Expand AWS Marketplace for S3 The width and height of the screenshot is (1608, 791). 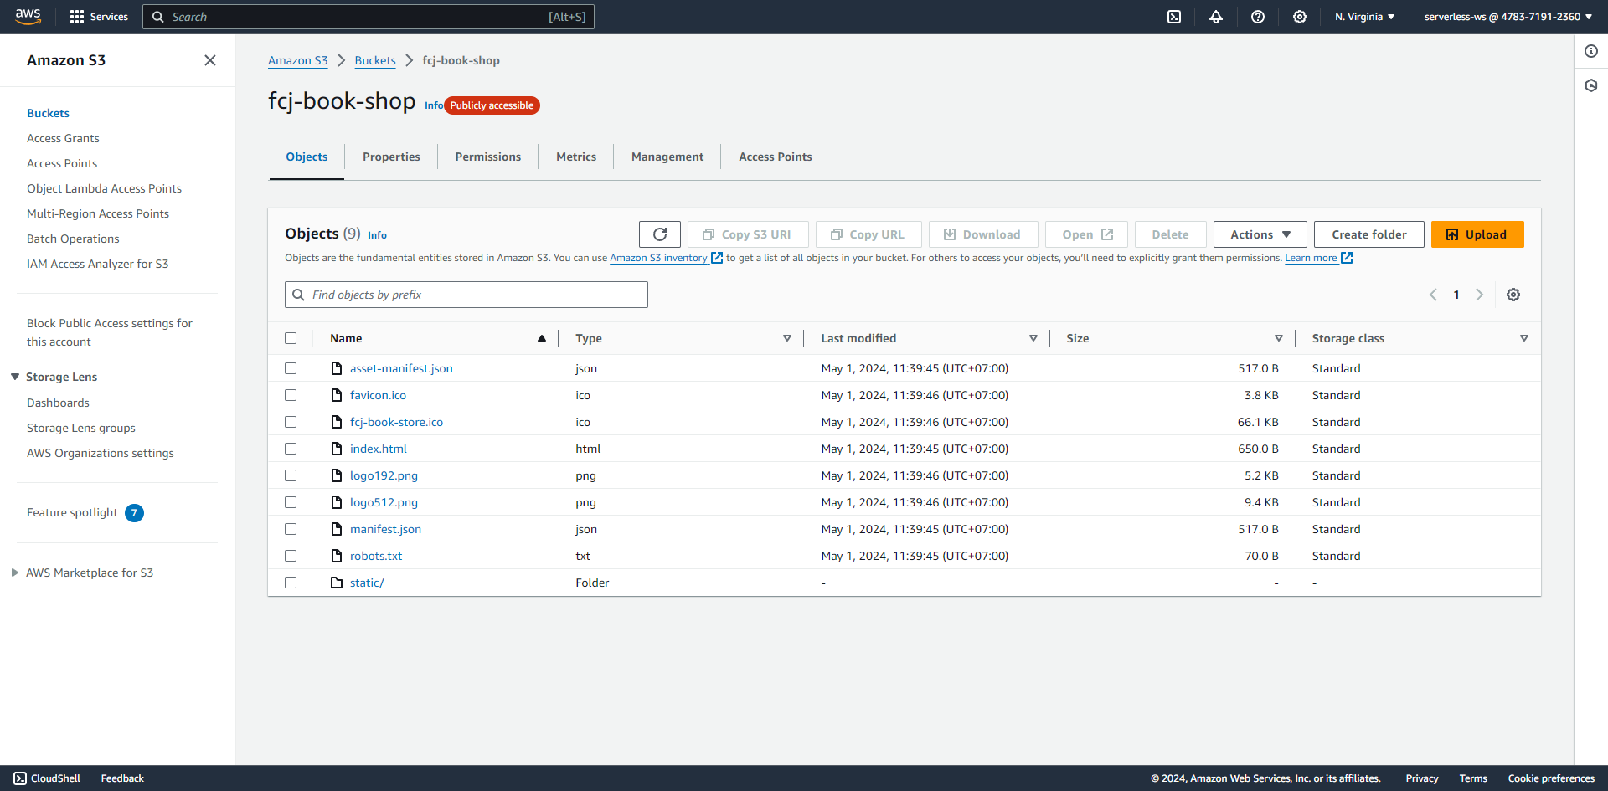15,573
